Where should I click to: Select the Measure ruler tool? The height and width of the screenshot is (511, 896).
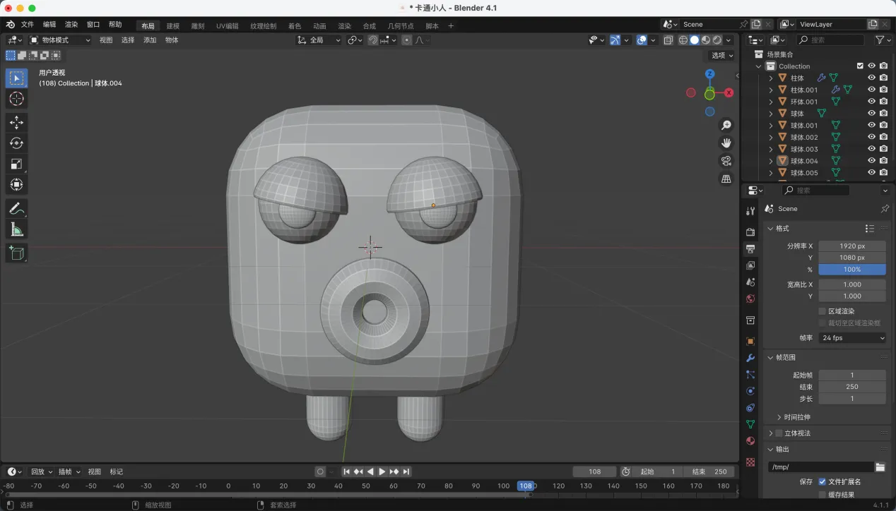pyautogui.click(x=16, y=229)
